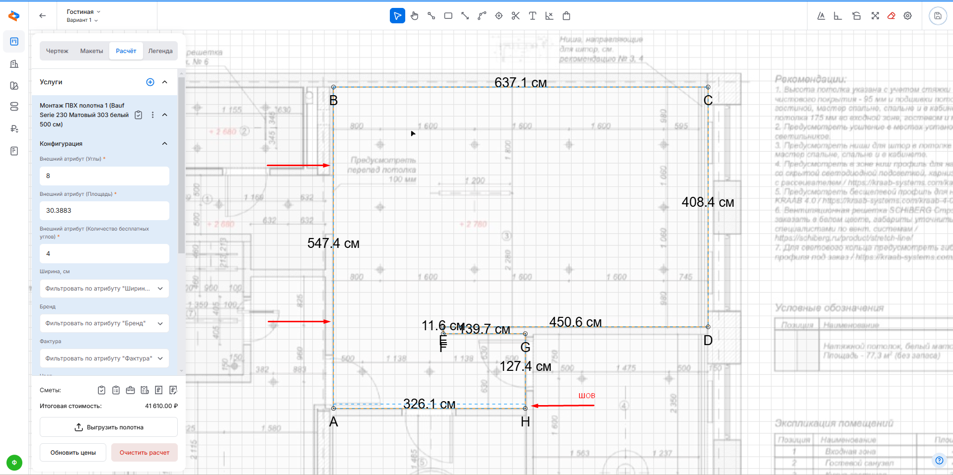Image resolution: width=953 pixels, height=475 pixels.
Task: Open three-dot menu for Монтаж ПВХ полотна
Action: coord(152,115)
